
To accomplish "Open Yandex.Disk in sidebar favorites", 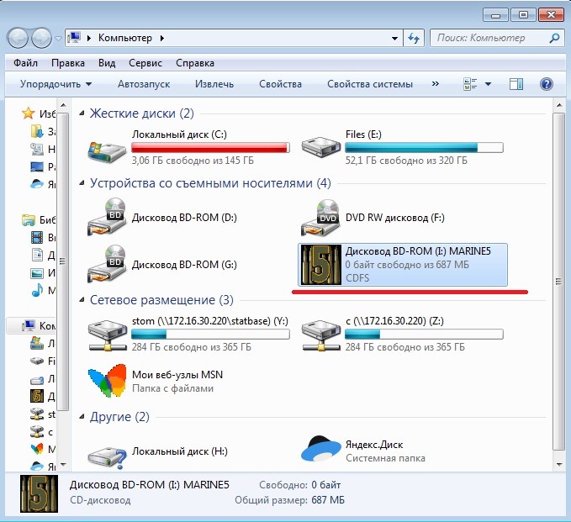I will click(x=37, y=184).
